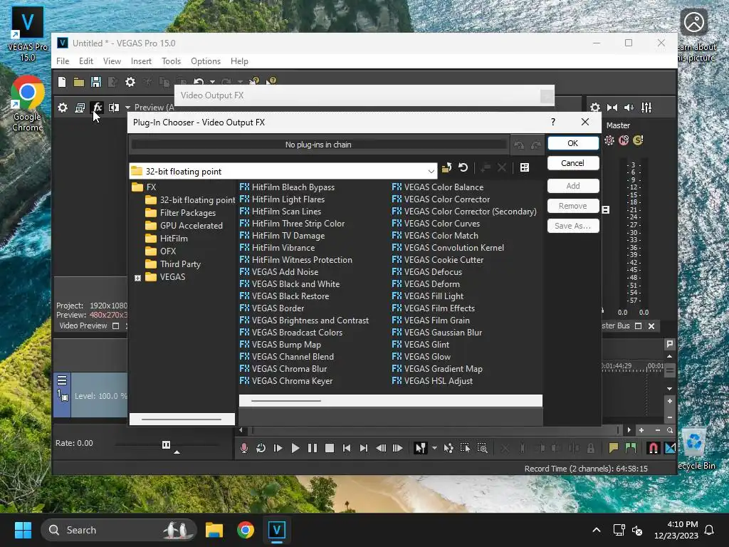Screen dimensions: 729x547
Task: Open a project with the folder icon
Action: click(x=78, y=83)
